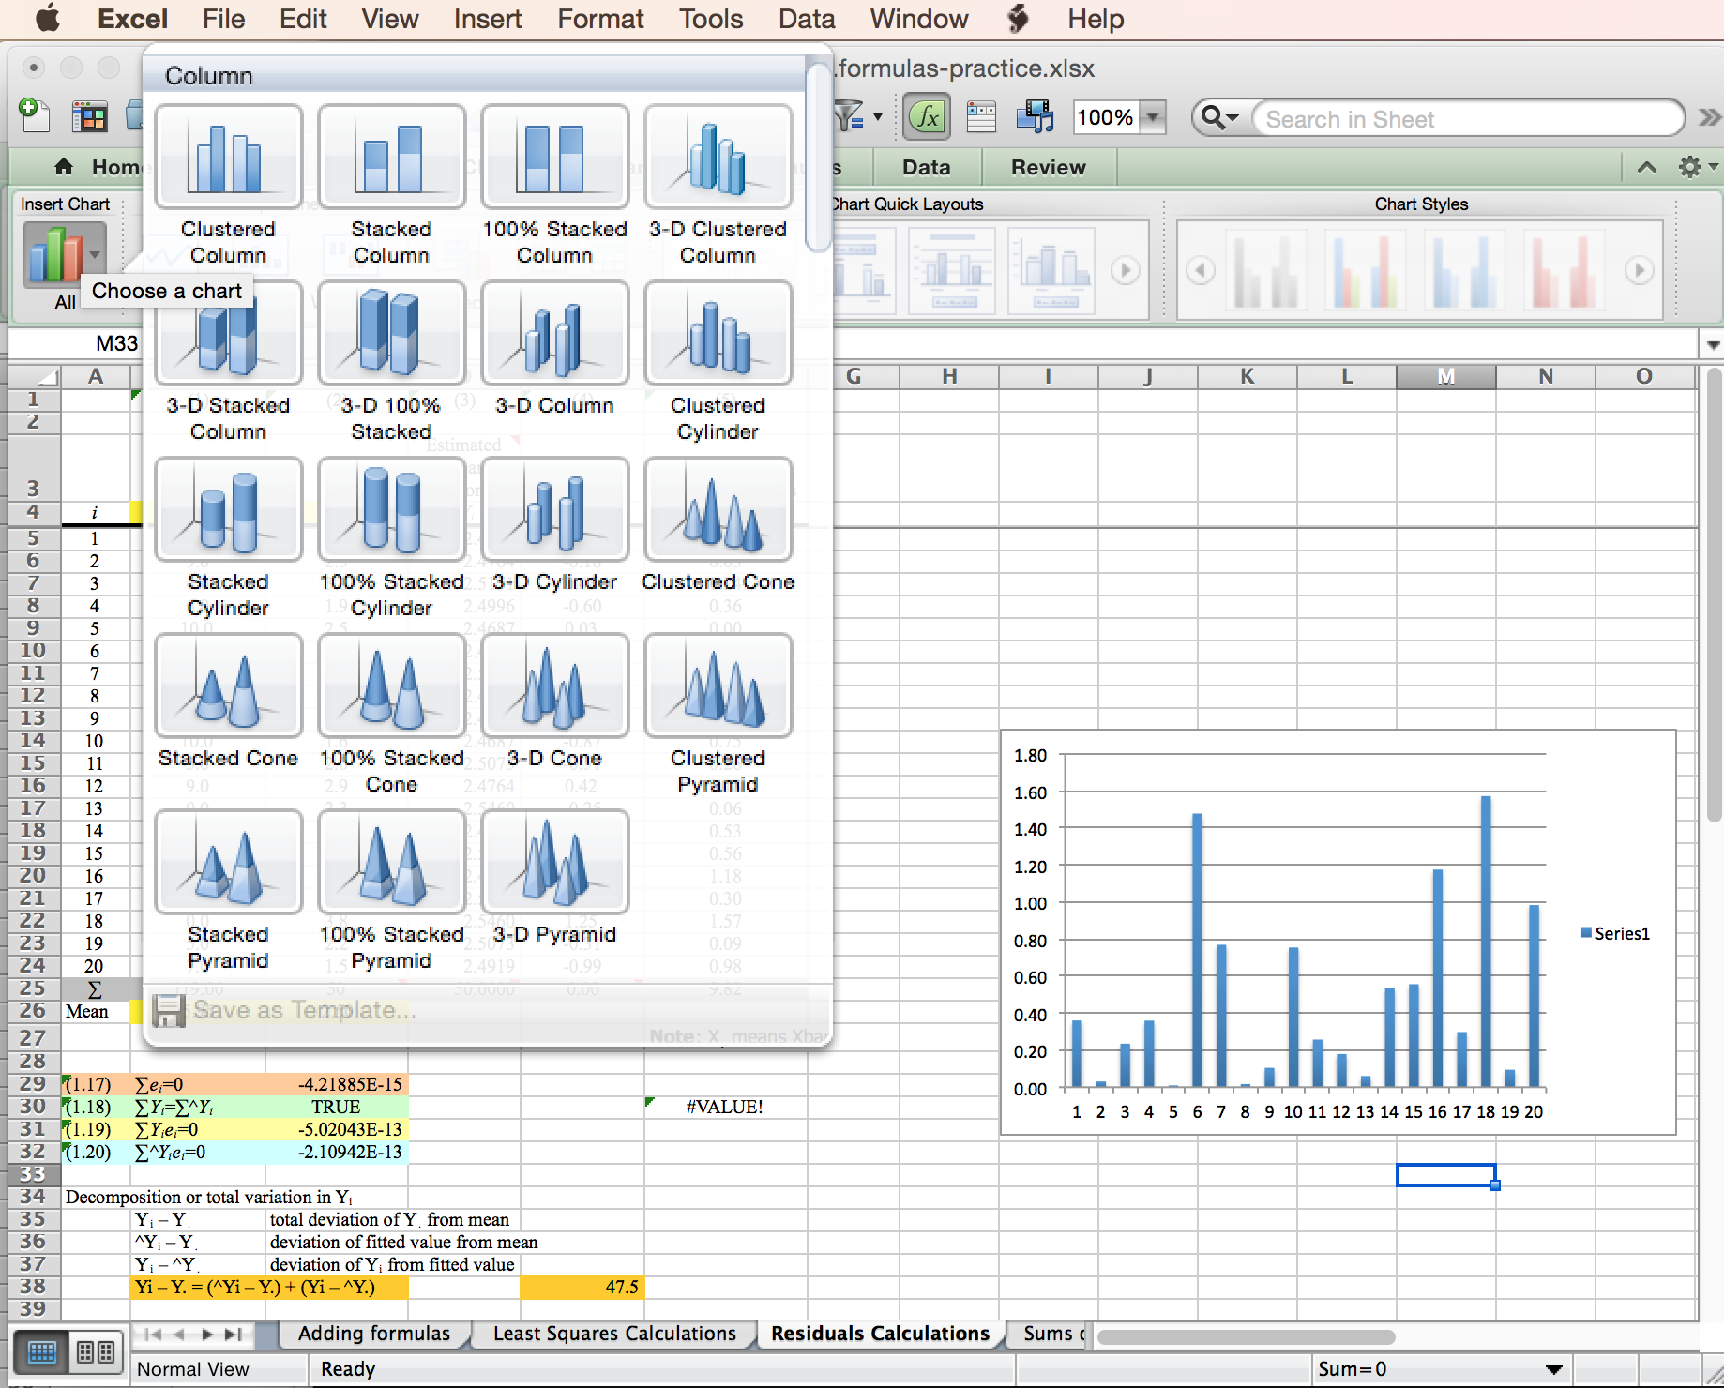The height and width of the screenshot is (1388, 1724).
Task: Pick the Clustered Cylinder chart type
Action: point(718,332)
